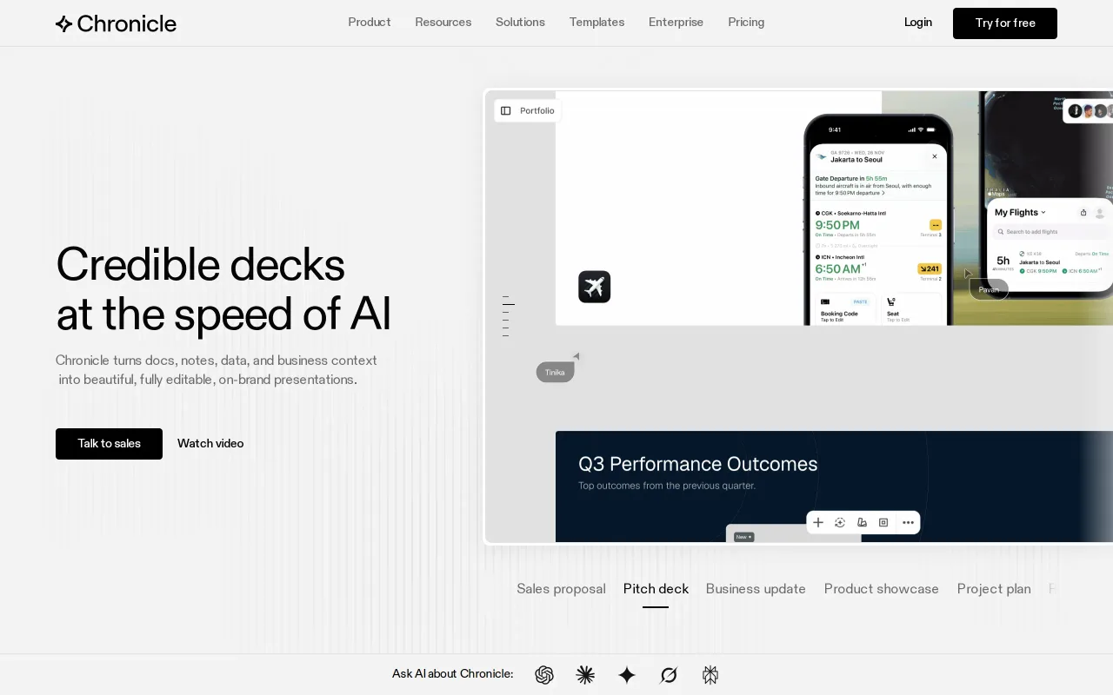Go to the Enterprise page
Image resolution: width=1113 pixels, height=695 pixels.
tap(676, 23)
